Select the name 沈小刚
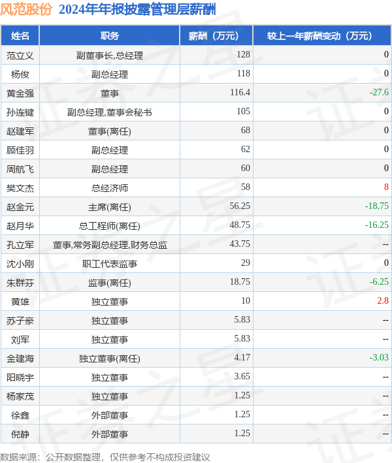392x463 pixels. pos(20,263)
